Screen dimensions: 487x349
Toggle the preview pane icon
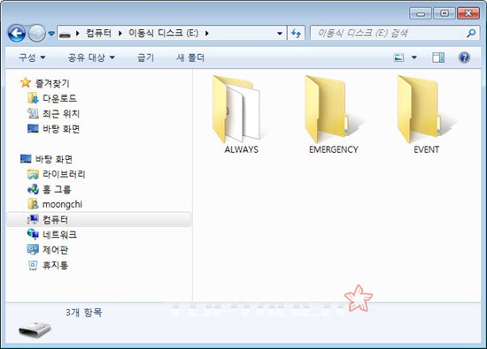438,57
